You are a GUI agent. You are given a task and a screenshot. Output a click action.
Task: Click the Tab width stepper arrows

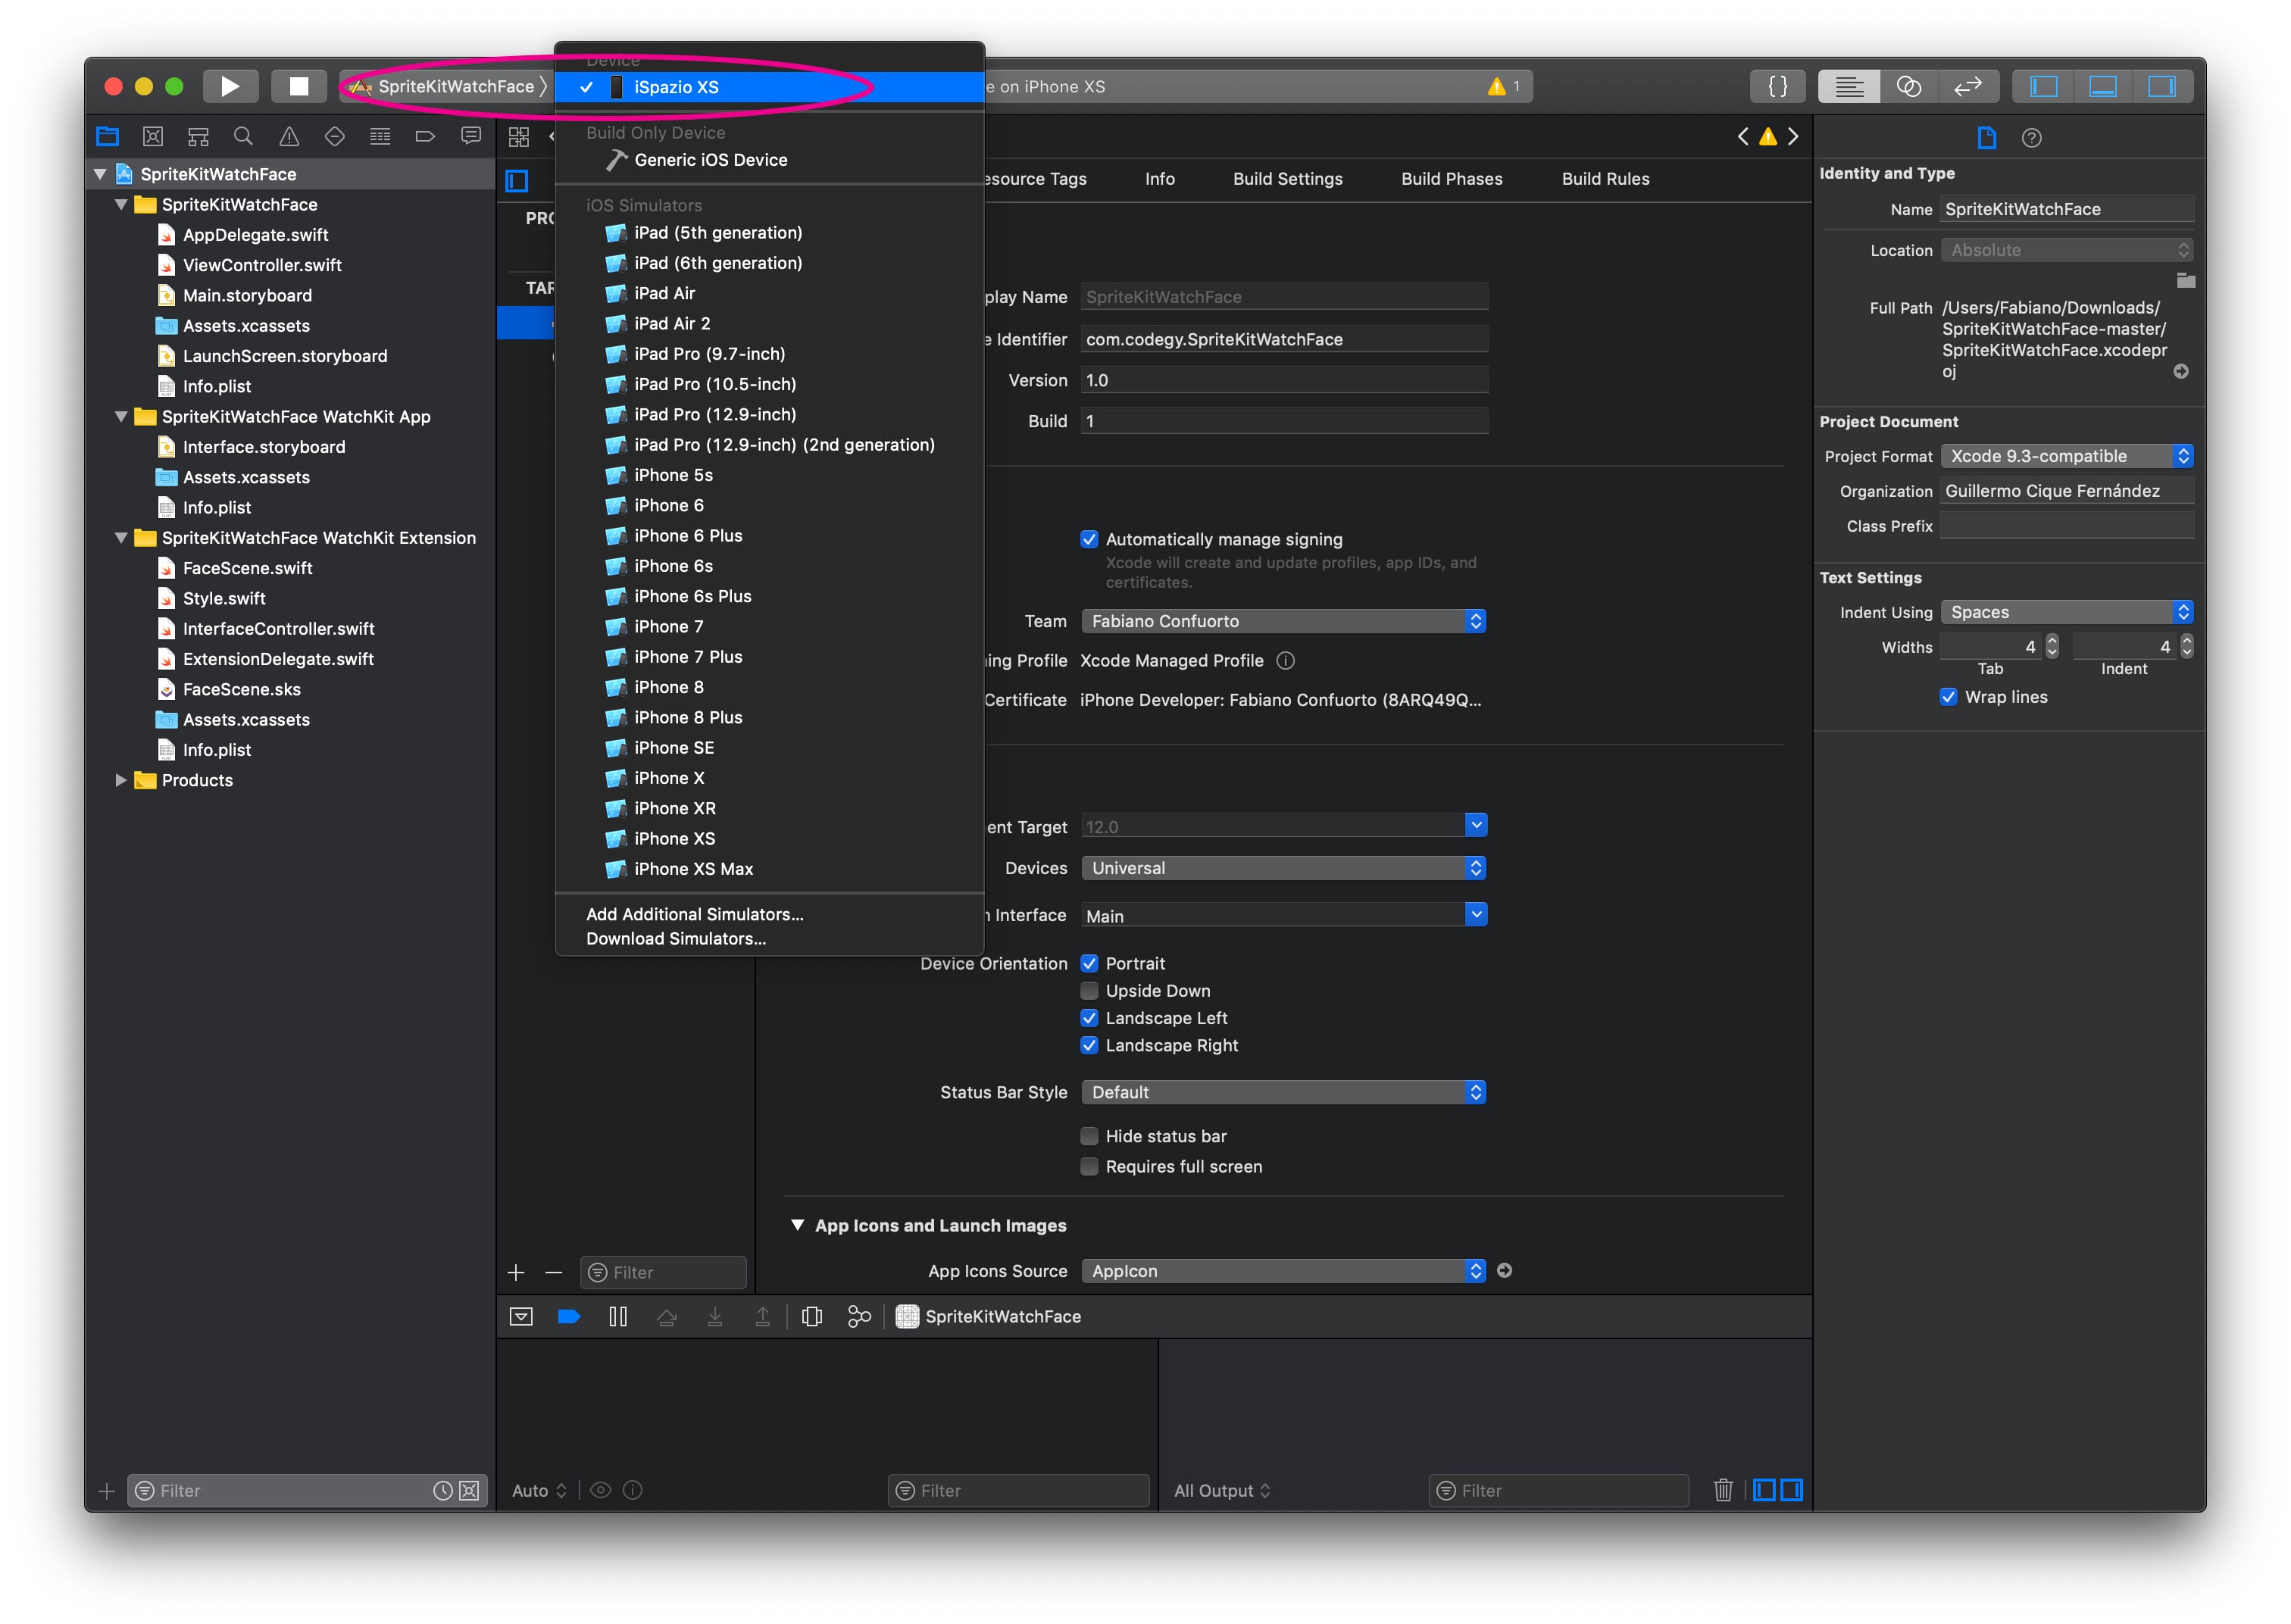(x=2051, y=647)
